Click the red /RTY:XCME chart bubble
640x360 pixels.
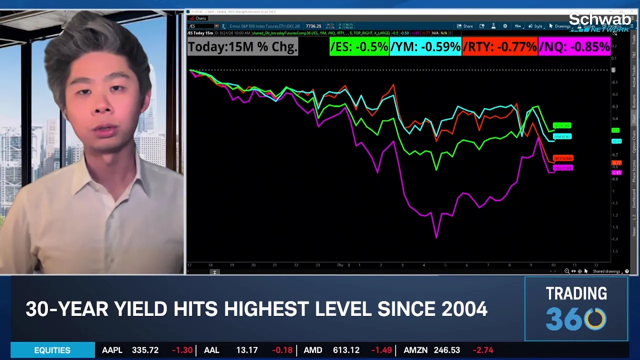[563, 158]
